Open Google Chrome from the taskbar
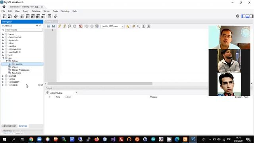 point(31,139)
